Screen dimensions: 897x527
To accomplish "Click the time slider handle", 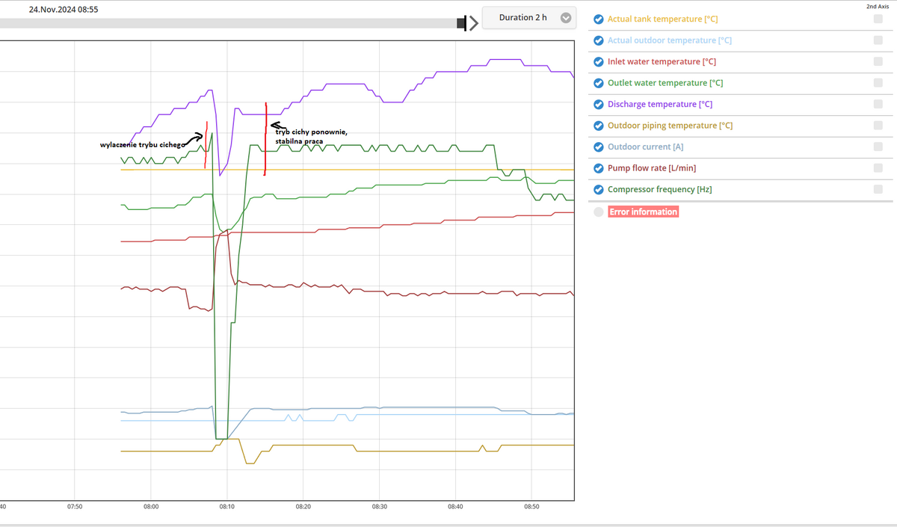I will [x=462, y=24].
